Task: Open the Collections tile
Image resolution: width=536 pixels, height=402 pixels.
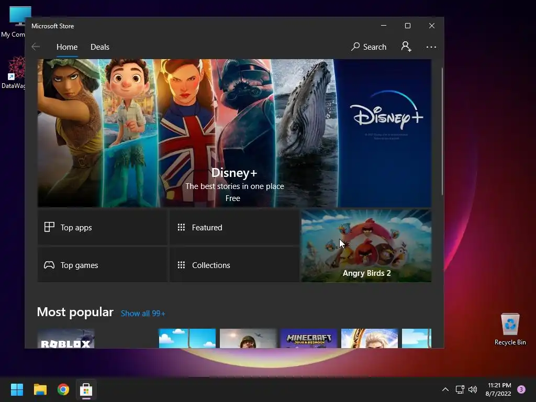Action: pyautogui.click(x=234, y=265)
